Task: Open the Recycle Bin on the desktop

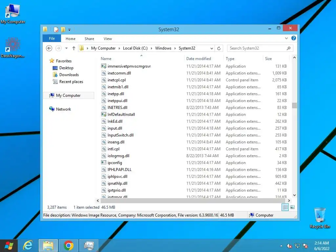Action: click(320, 218)
